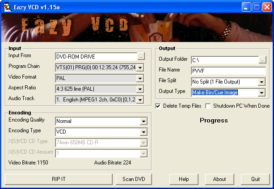Screen dimensions: 274x189
Task: Browse for the Output Folder with '..' button
Action: coord(262,60)
